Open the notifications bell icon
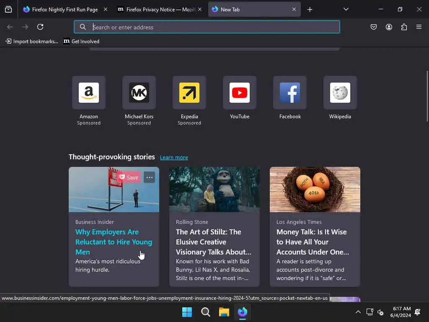 418,312
